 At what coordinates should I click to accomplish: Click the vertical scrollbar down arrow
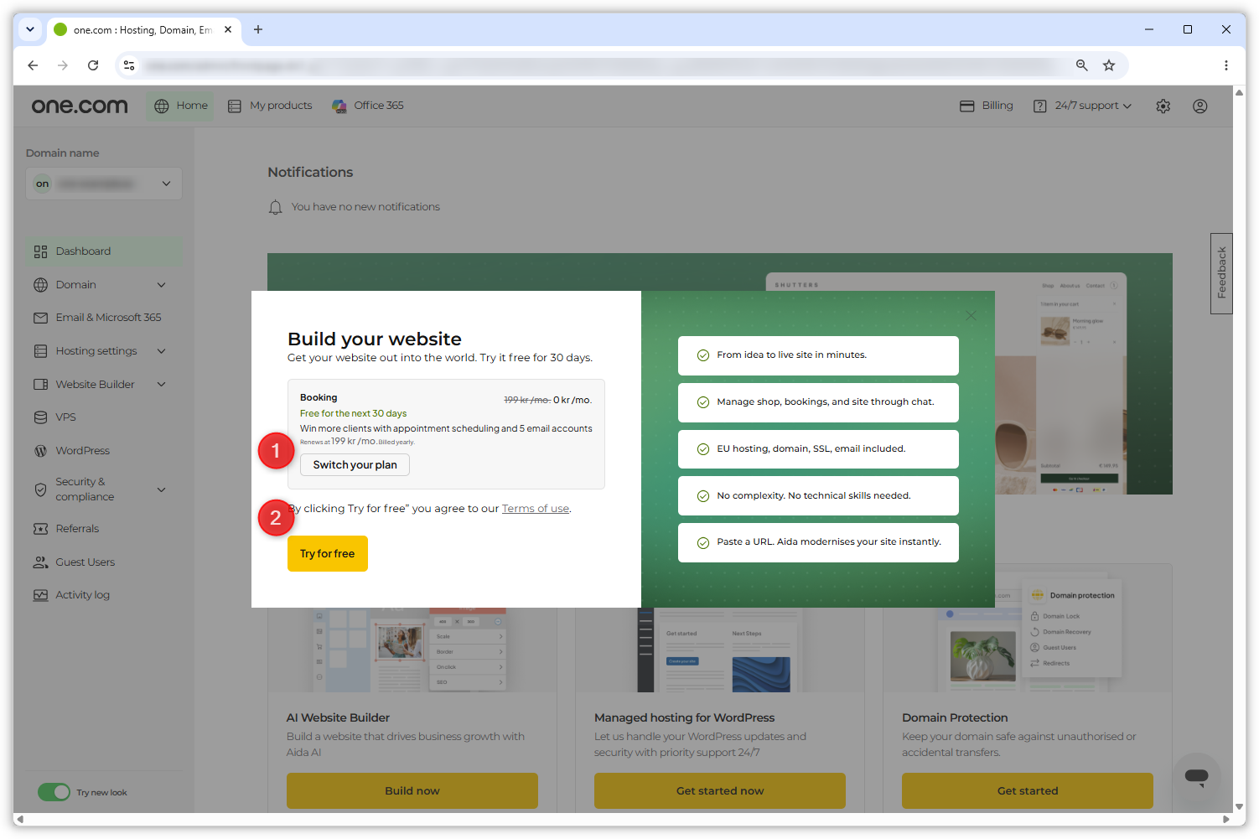pyautogui.click(x=1239, y=806)
